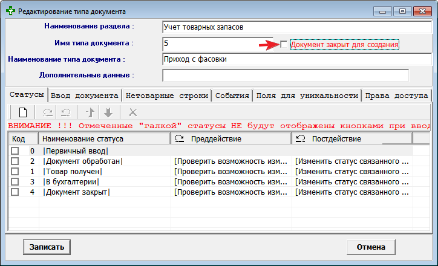The width and height of the screenshot is (438, 266).
Task: Open the 'Нетоварные строки' tab
Action: (x=167, y=96)
